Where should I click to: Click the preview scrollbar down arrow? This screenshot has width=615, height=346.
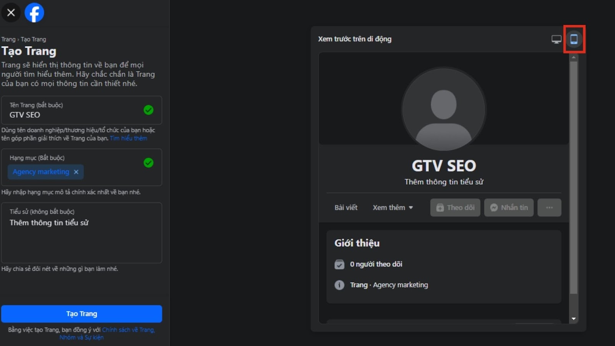(x=573, y=319)
